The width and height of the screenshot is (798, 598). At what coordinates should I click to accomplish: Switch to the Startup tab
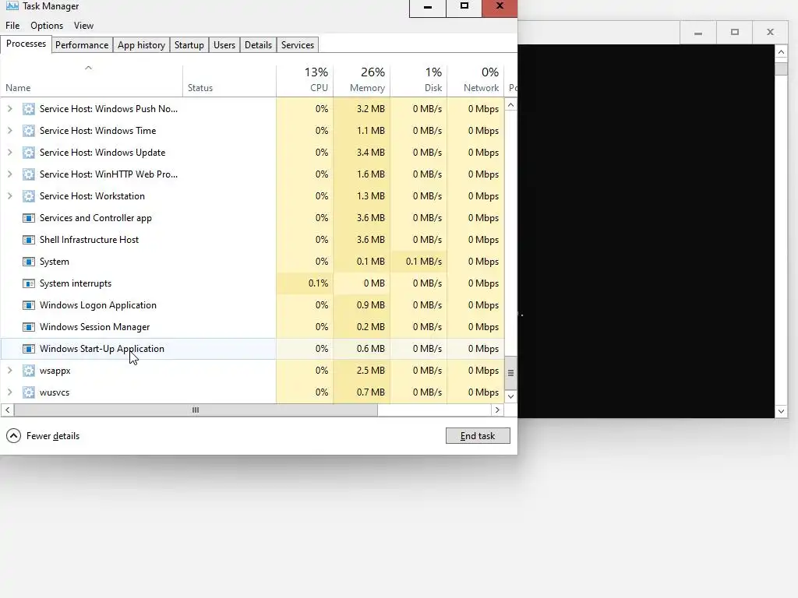point(189,44)
